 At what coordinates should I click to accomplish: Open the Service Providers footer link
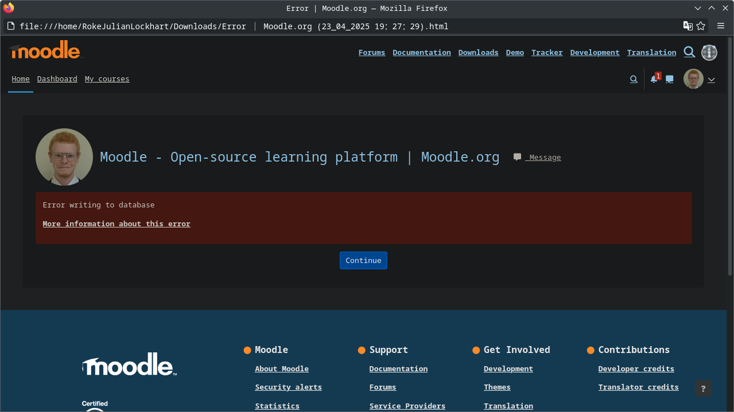click(407, 406)
